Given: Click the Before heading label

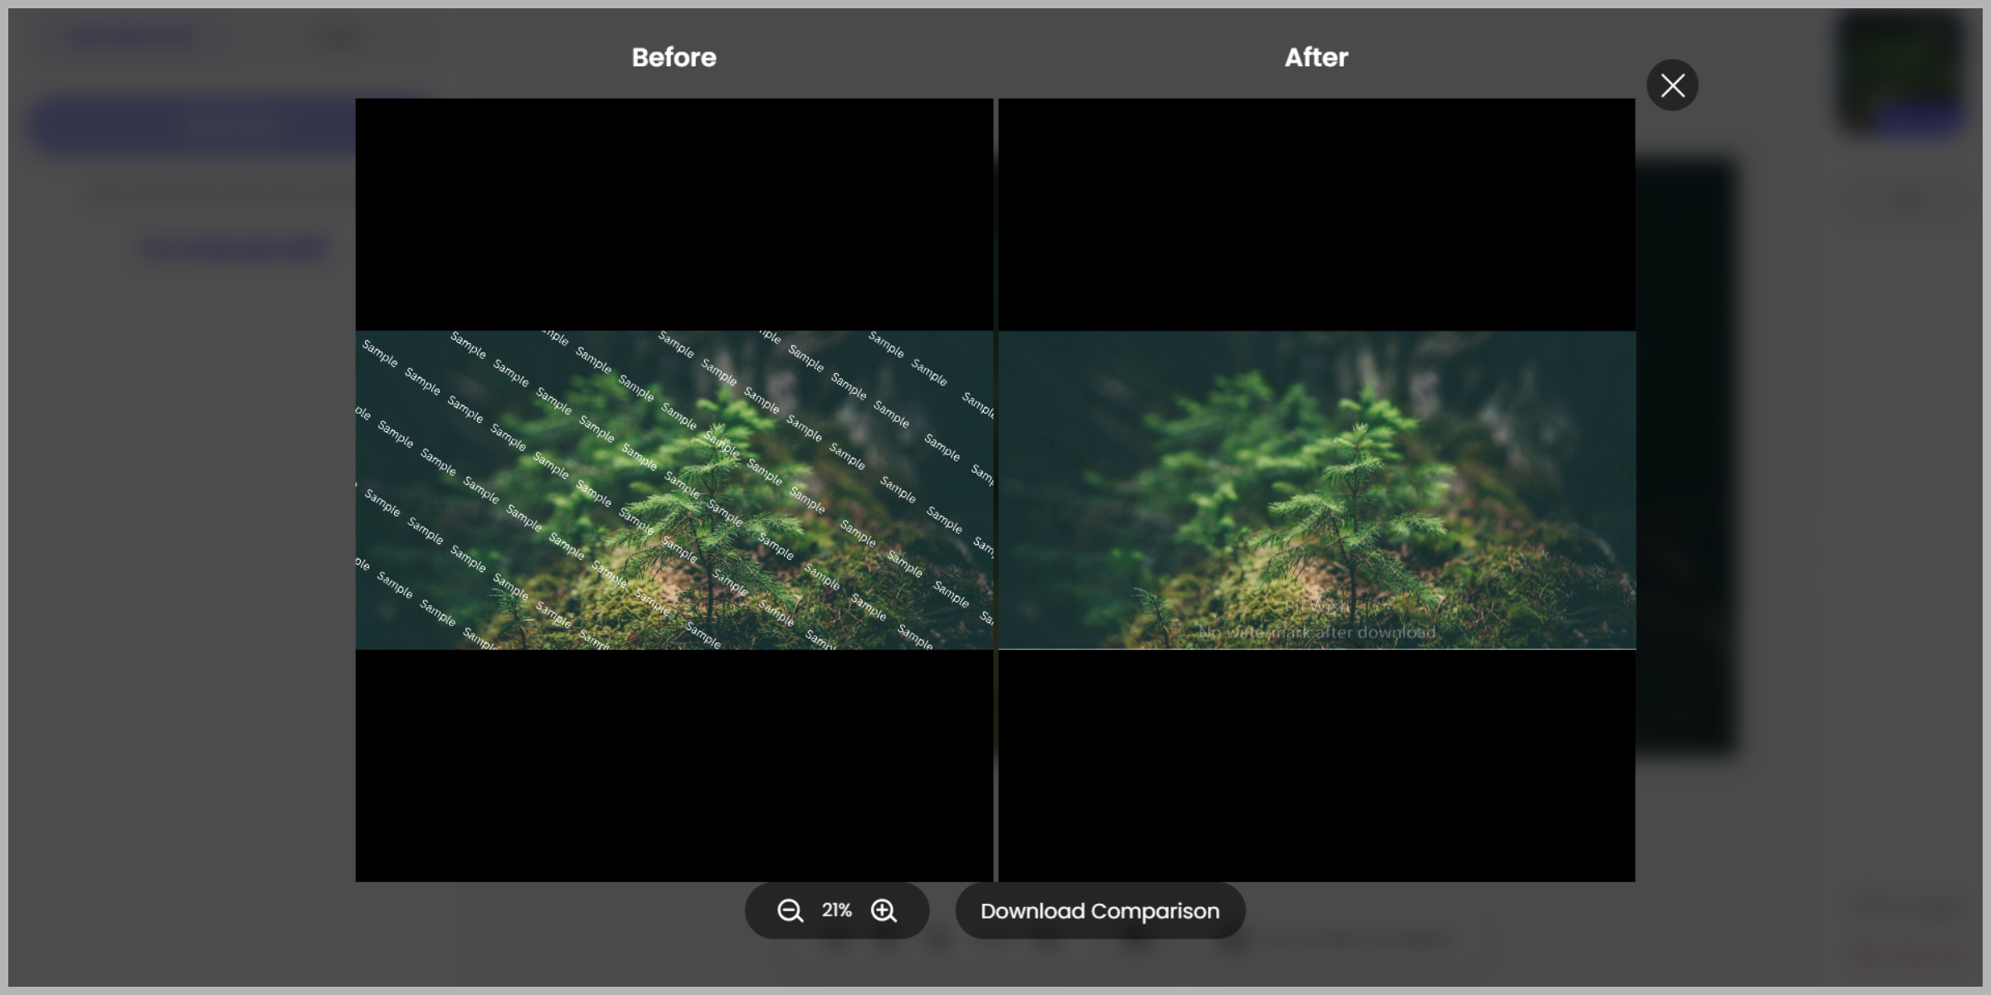Looking at the screenshot, I should point(674,57).
